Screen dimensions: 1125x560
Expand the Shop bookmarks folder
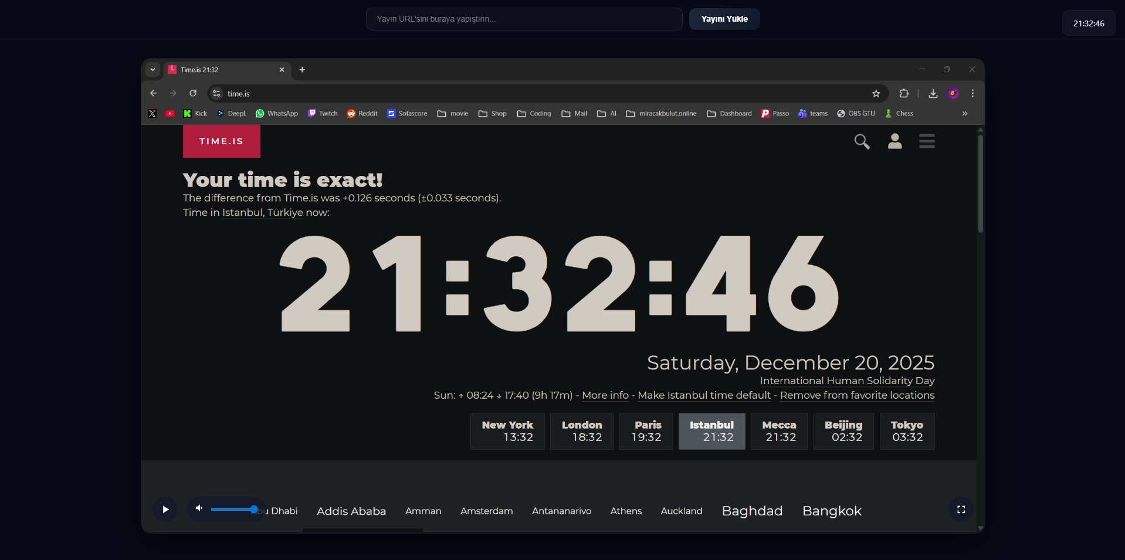[493, 114]
